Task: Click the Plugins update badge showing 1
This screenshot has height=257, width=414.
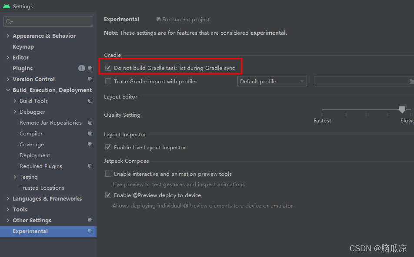Action: click(x=82, y=68)
